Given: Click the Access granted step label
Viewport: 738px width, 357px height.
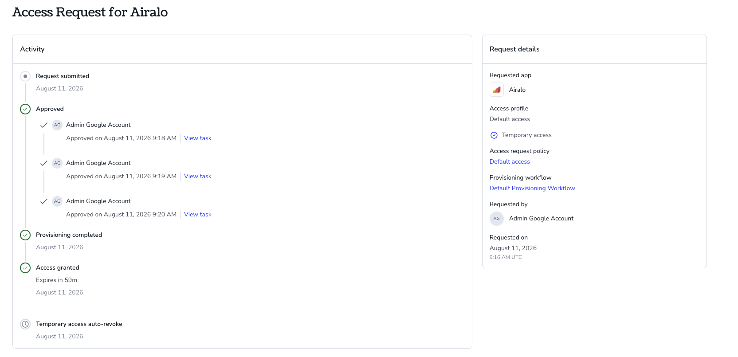Looking at the screenshot, I should (x=58, y=268).
